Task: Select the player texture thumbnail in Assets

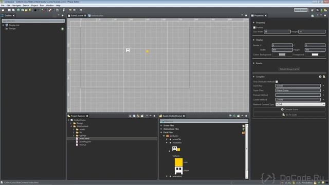Action: pos(178,171)
